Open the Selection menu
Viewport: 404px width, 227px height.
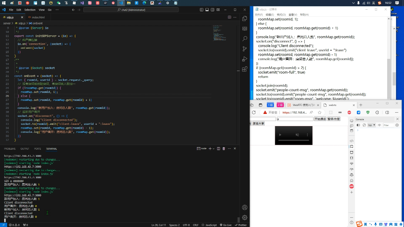coord(30,10)
